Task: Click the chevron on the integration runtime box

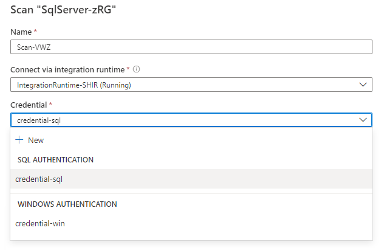Action: (363, 85)
